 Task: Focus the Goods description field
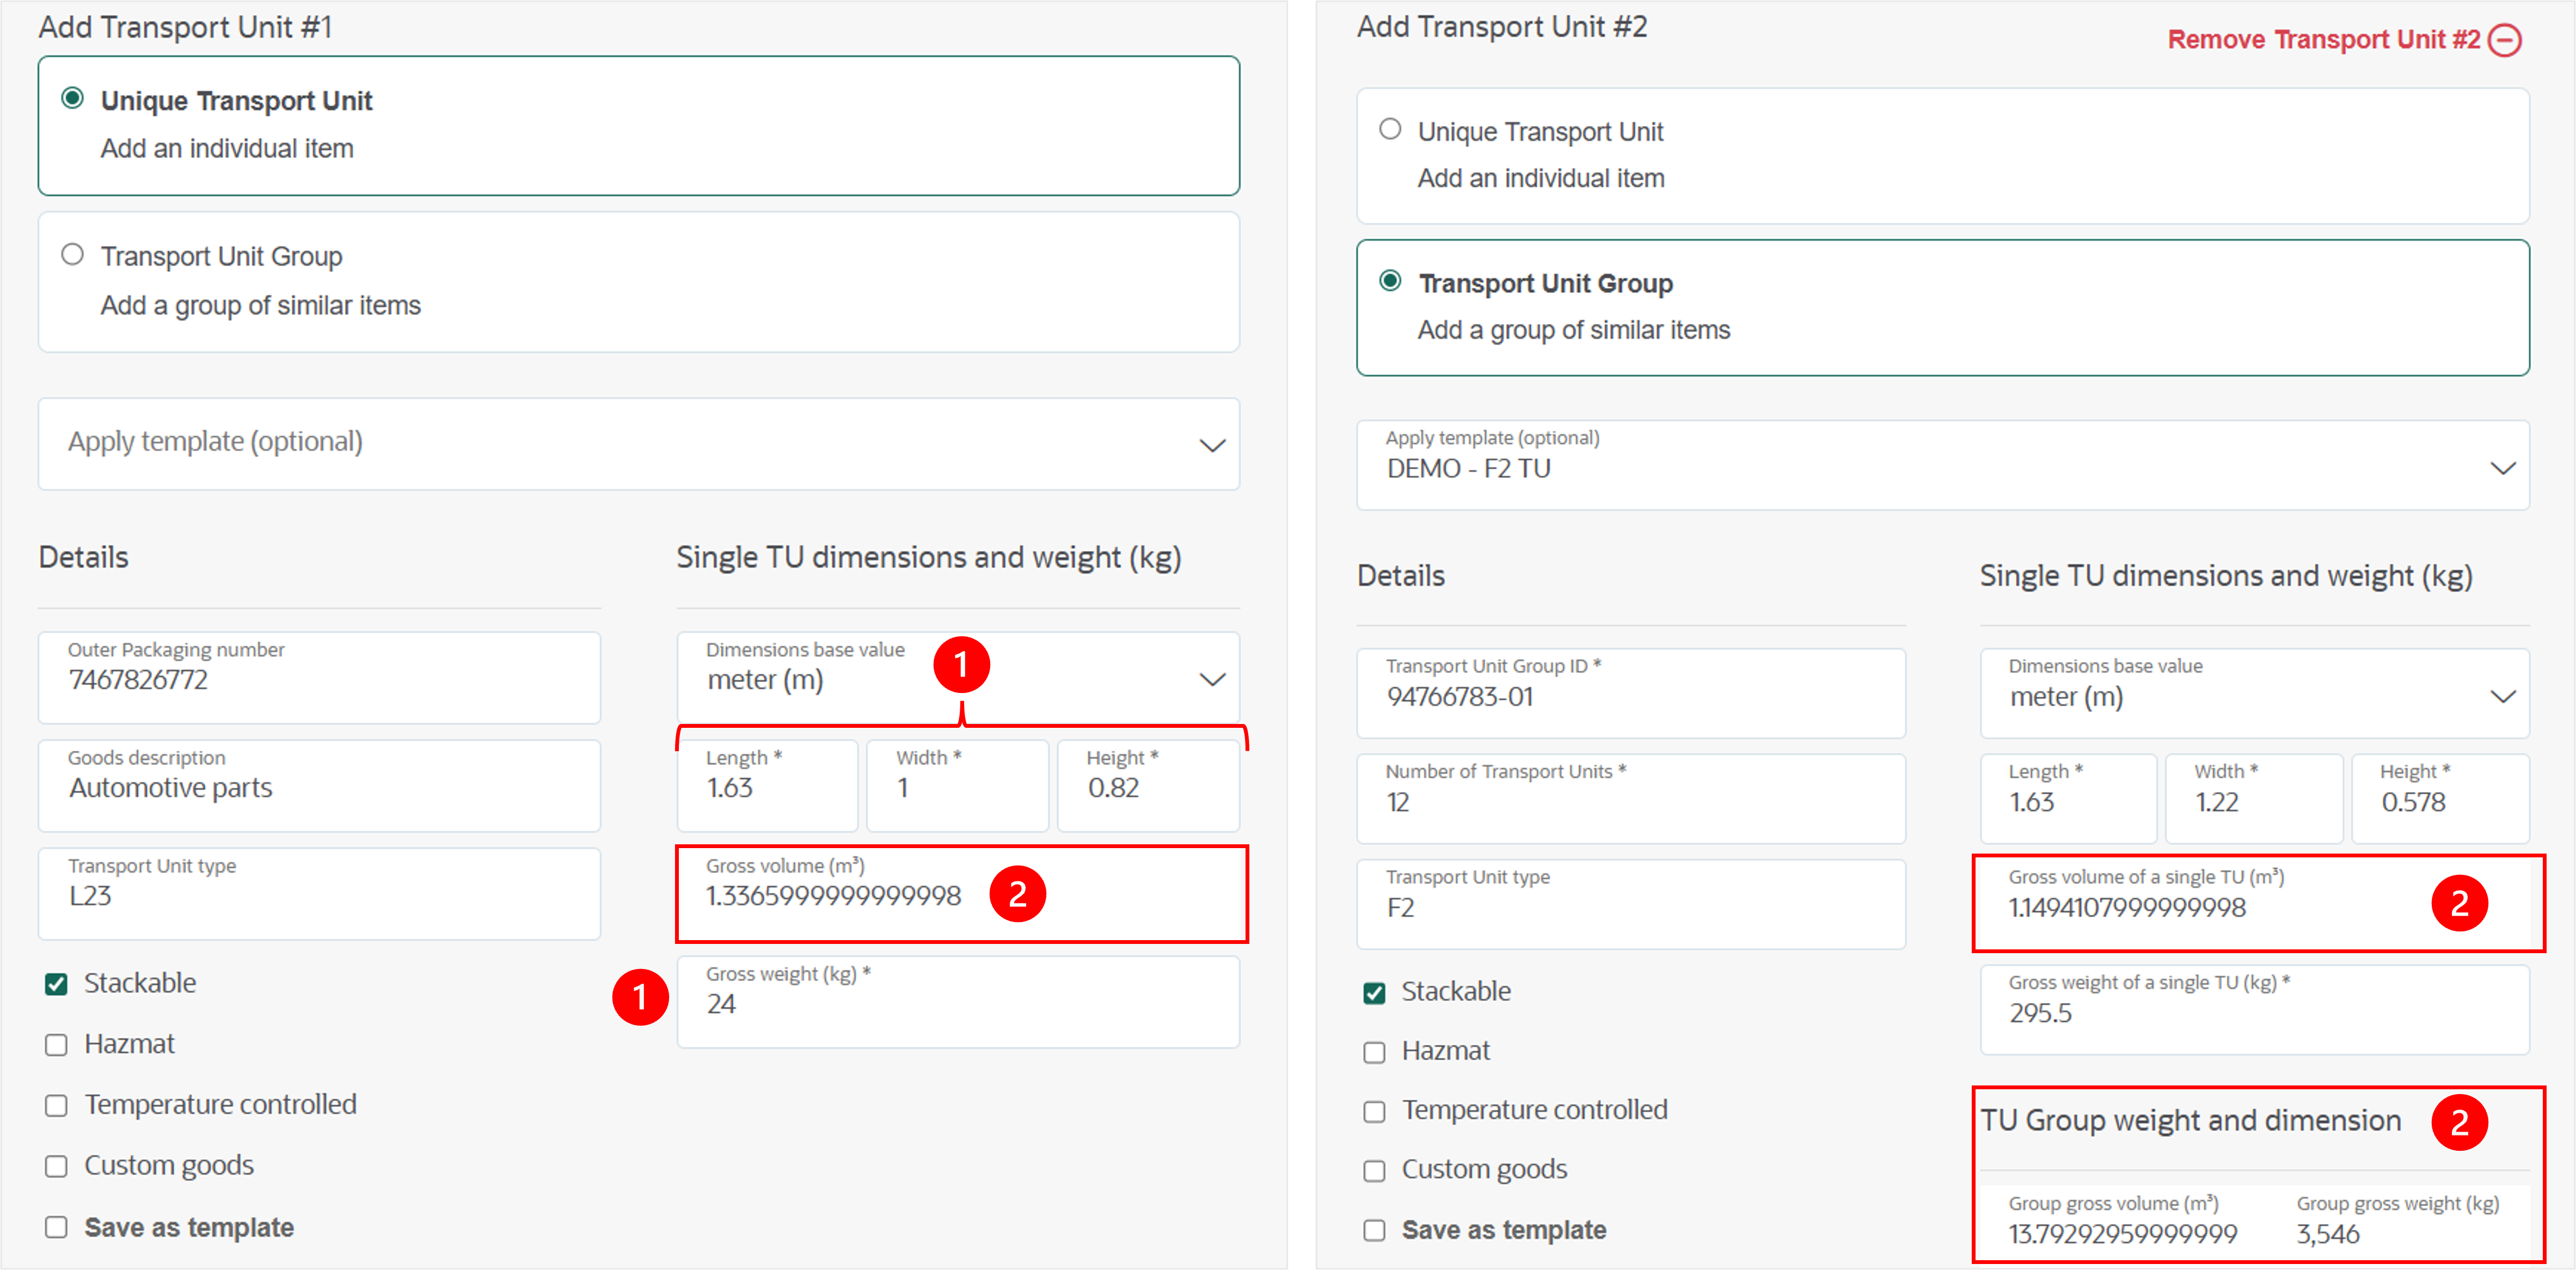click(319, 785)
